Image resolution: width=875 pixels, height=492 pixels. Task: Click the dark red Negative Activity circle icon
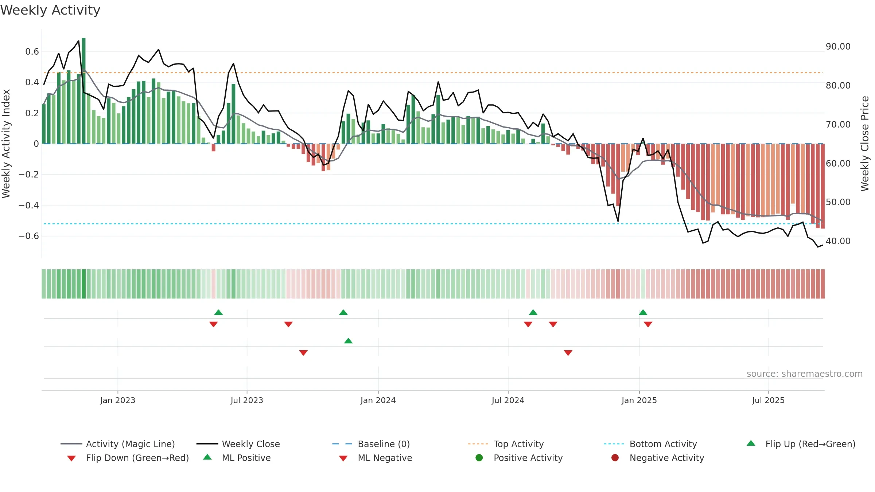615,458
